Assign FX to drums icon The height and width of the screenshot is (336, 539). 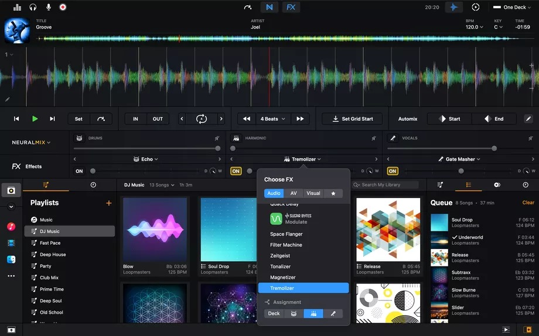[x=294, y=313]
